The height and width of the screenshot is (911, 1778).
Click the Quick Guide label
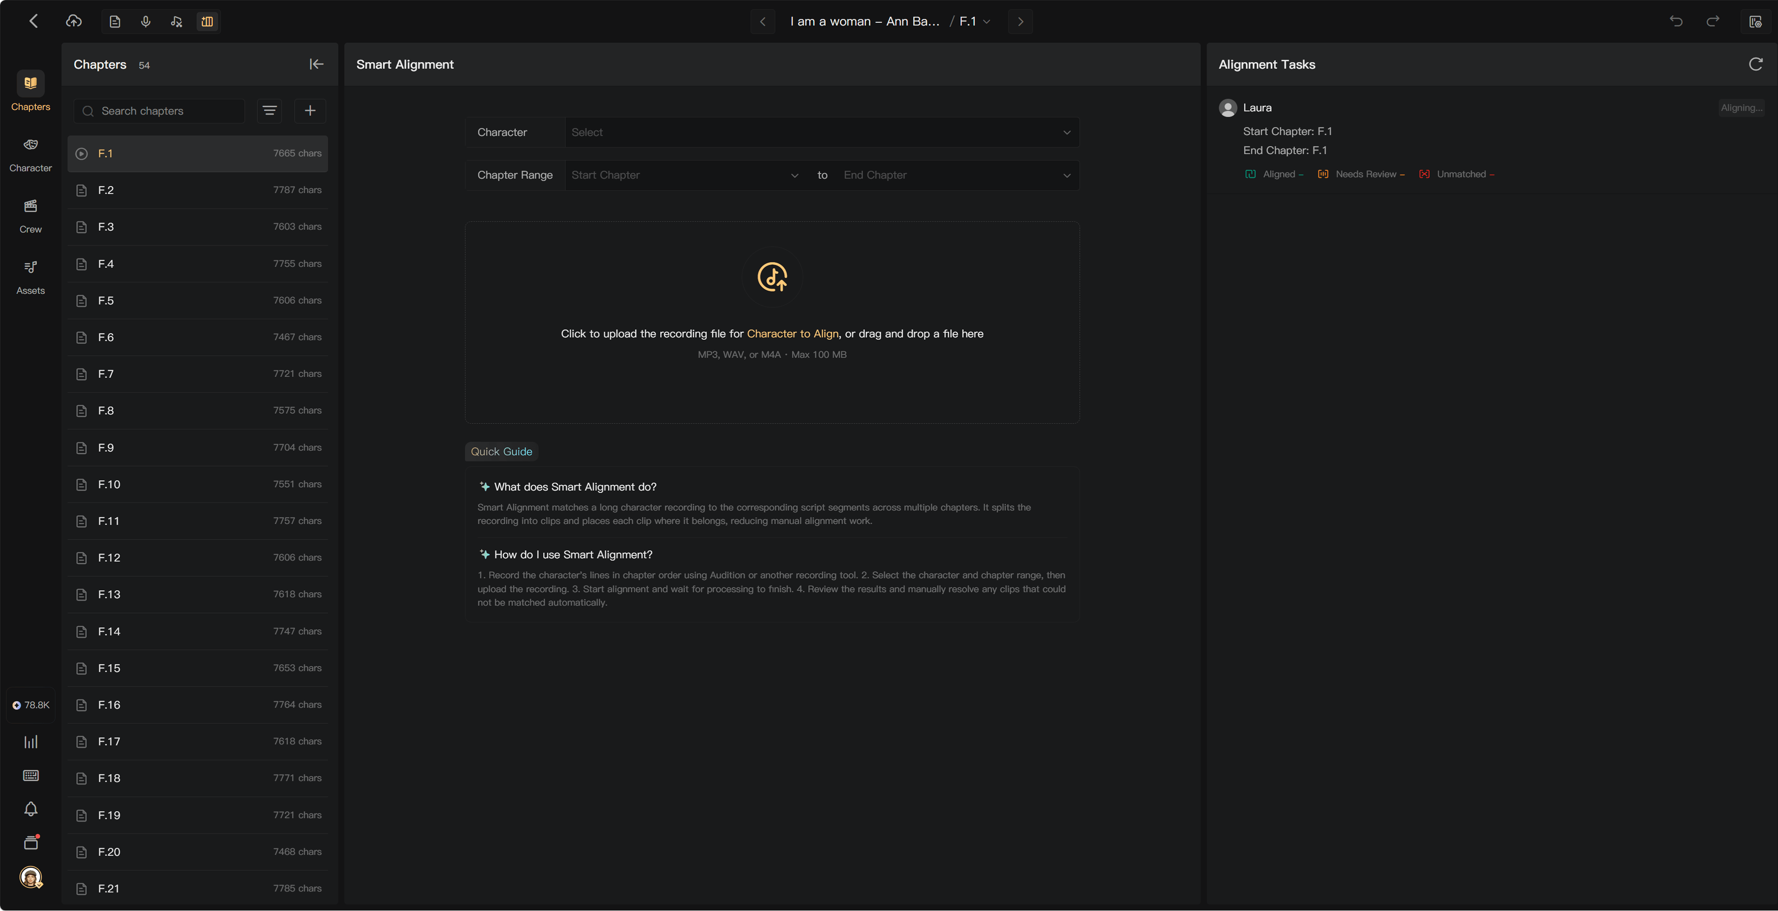[x=501, y=451]
